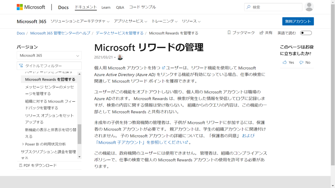Click the タイトルでフィルター input field
The height and width of the screenshot is (188, 335).
tap(49, 66)
